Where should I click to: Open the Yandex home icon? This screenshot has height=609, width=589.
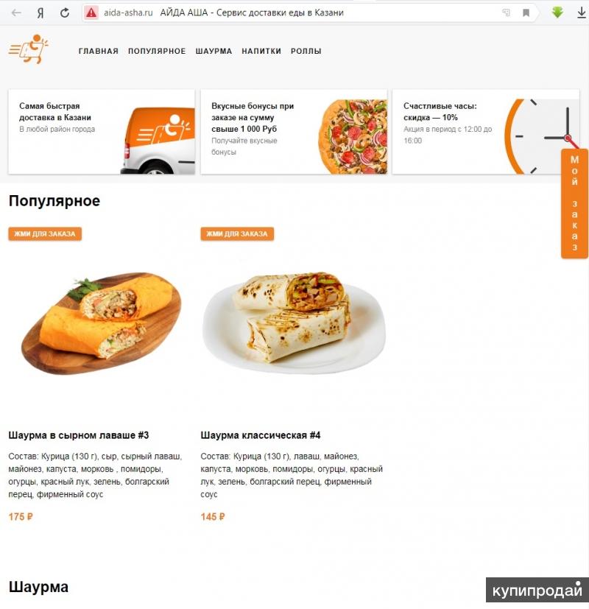pos(40,13)
